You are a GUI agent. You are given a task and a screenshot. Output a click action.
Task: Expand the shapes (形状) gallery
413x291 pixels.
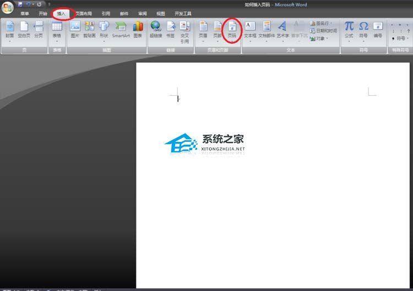click(104, 30)
